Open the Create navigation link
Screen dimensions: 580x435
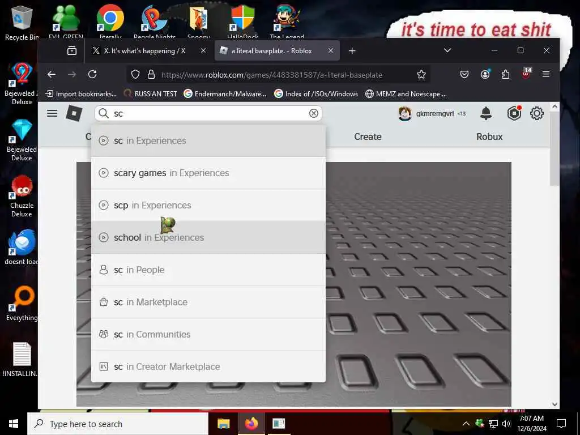pyautogui.click(x=367, y=137)
